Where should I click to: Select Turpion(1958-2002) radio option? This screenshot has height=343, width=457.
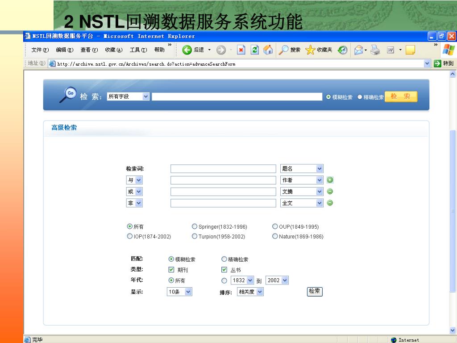coord(195,236)
